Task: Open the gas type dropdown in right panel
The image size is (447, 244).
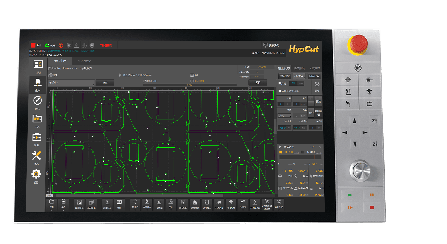Action: pyautogui.click(x=284, y=116)
